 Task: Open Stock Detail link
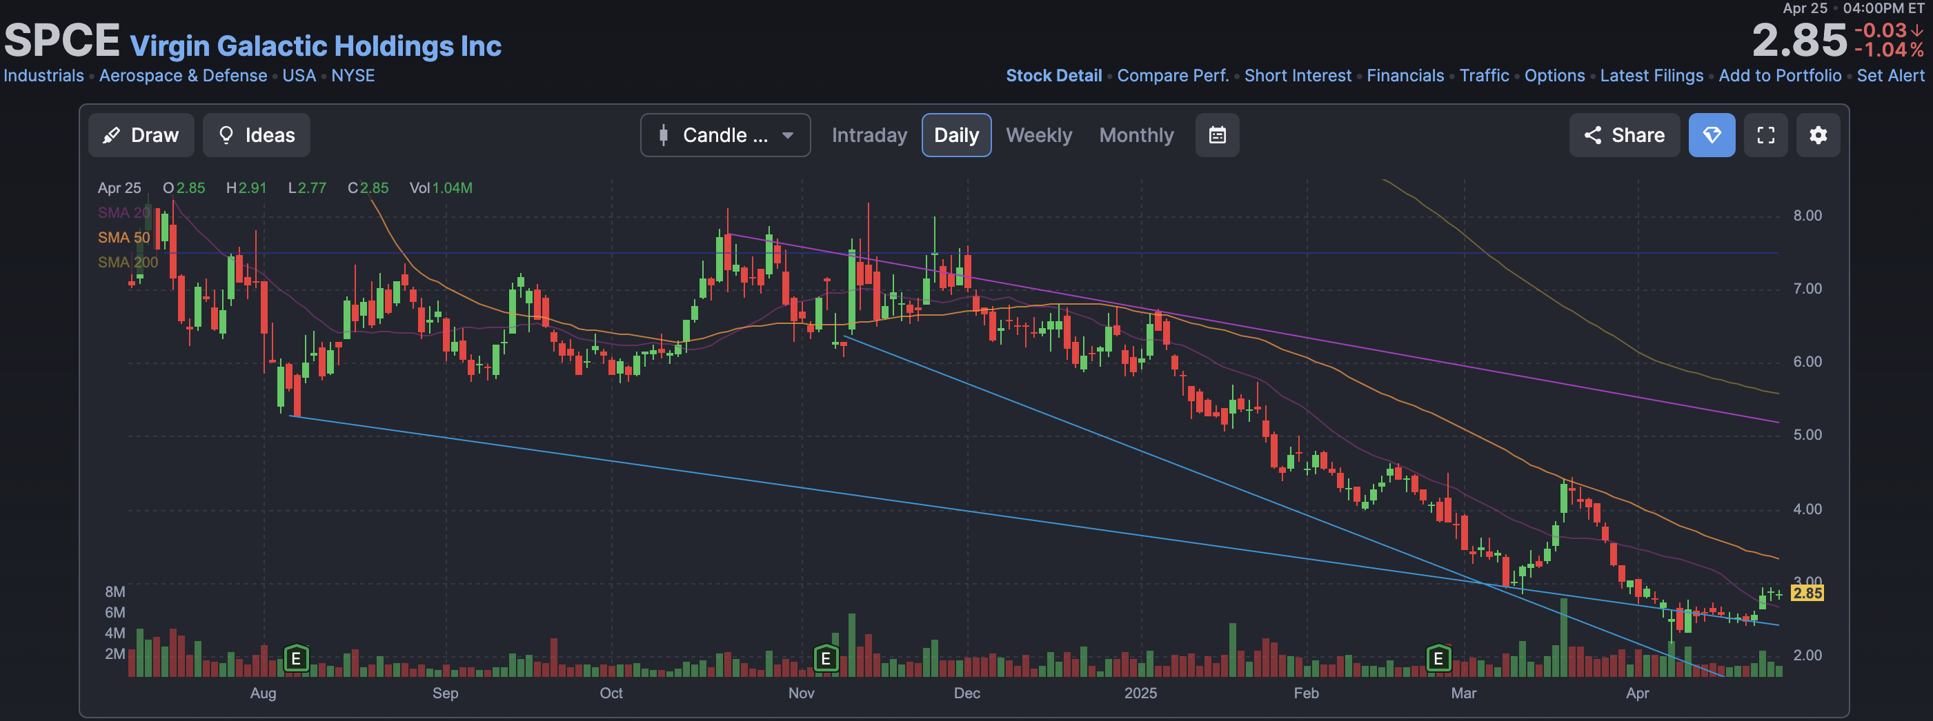coord(1053,76)
